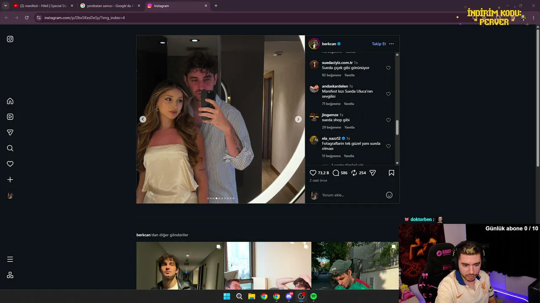View the 92 likes on suedaciyiz.com.tr's comment
The height and width of the screenshot is (303, 540).
point(332,75)
